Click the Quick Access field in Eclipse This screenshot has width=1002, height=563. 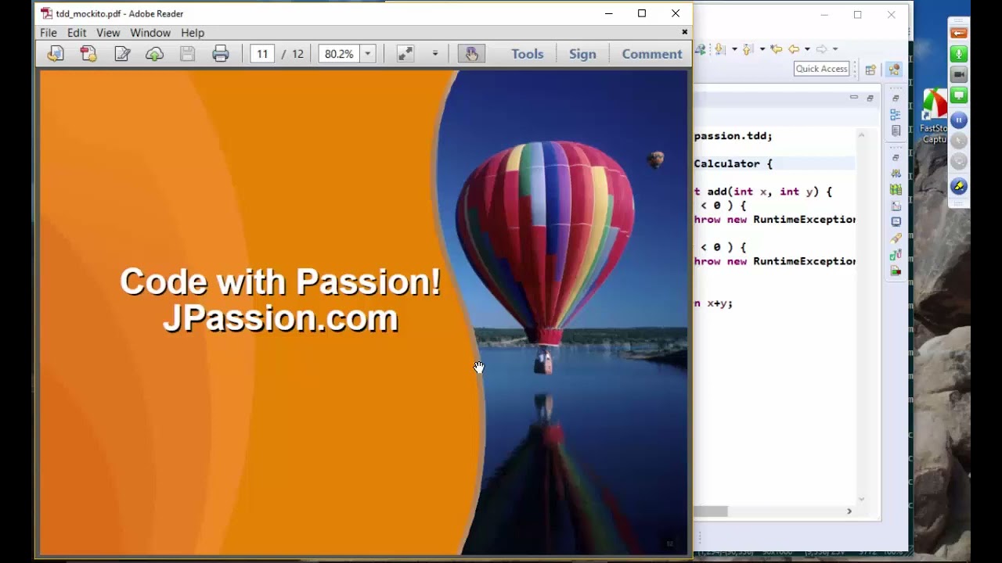click(x=822, y=69)
